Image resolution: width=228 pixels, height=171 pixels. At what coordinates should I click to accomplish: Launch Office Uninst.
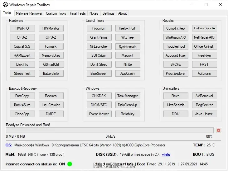coord(204,46)
